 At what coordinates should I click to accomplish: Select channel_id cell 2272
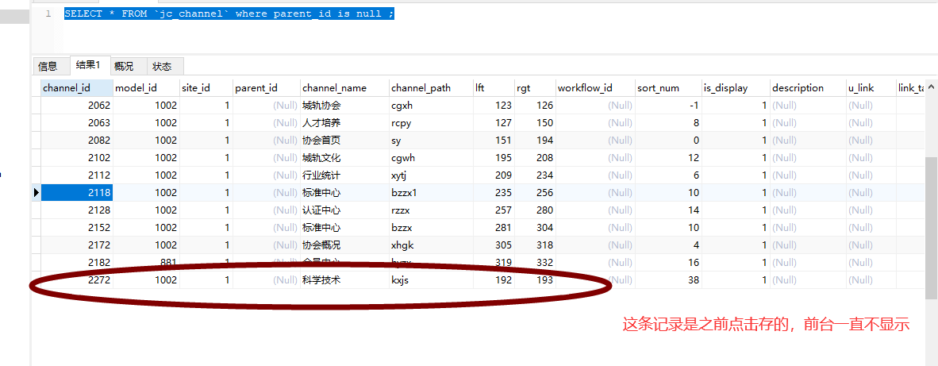[x=76, y=280]
